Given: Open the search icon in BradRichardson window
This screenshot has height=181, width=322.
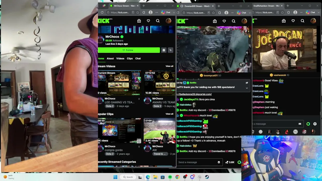Looking at the screenshot, I should tap(302, 21).
